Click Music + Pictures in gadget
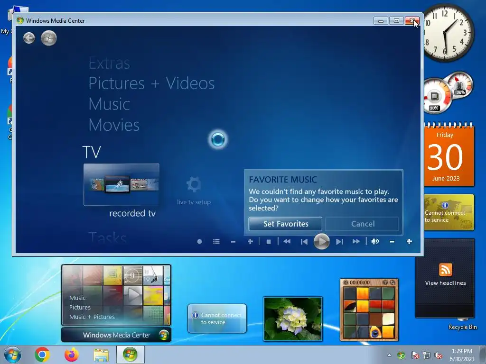The width and height of the screenshot is (486, 364). [x=92, y=317]
